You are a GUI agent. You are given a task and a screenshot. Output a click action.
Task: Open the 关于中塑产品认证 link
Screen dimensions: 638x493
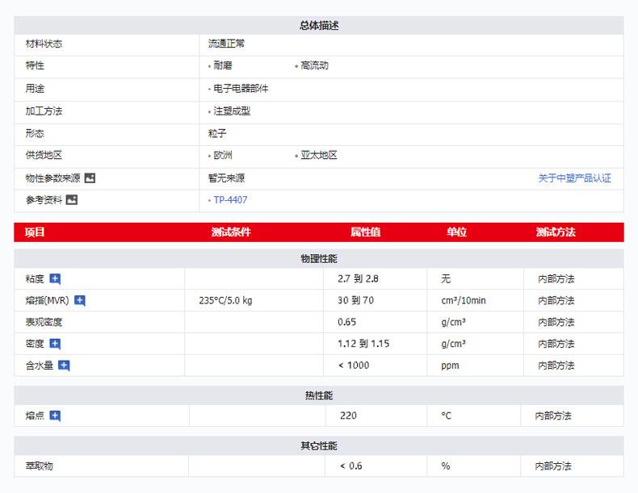(x=574, y=178)
